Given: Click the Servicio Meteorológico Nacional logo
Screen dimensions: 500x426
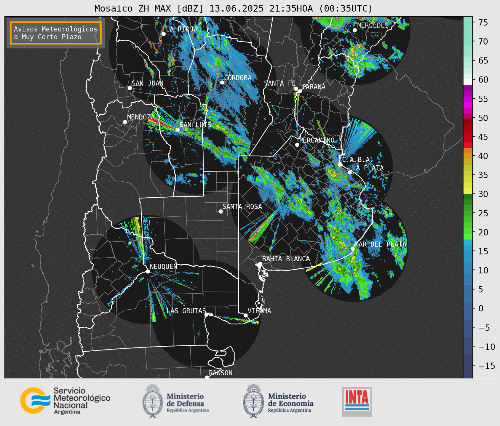Looking at the screenshot, I should pyautogui.click(x=65, y=401).
